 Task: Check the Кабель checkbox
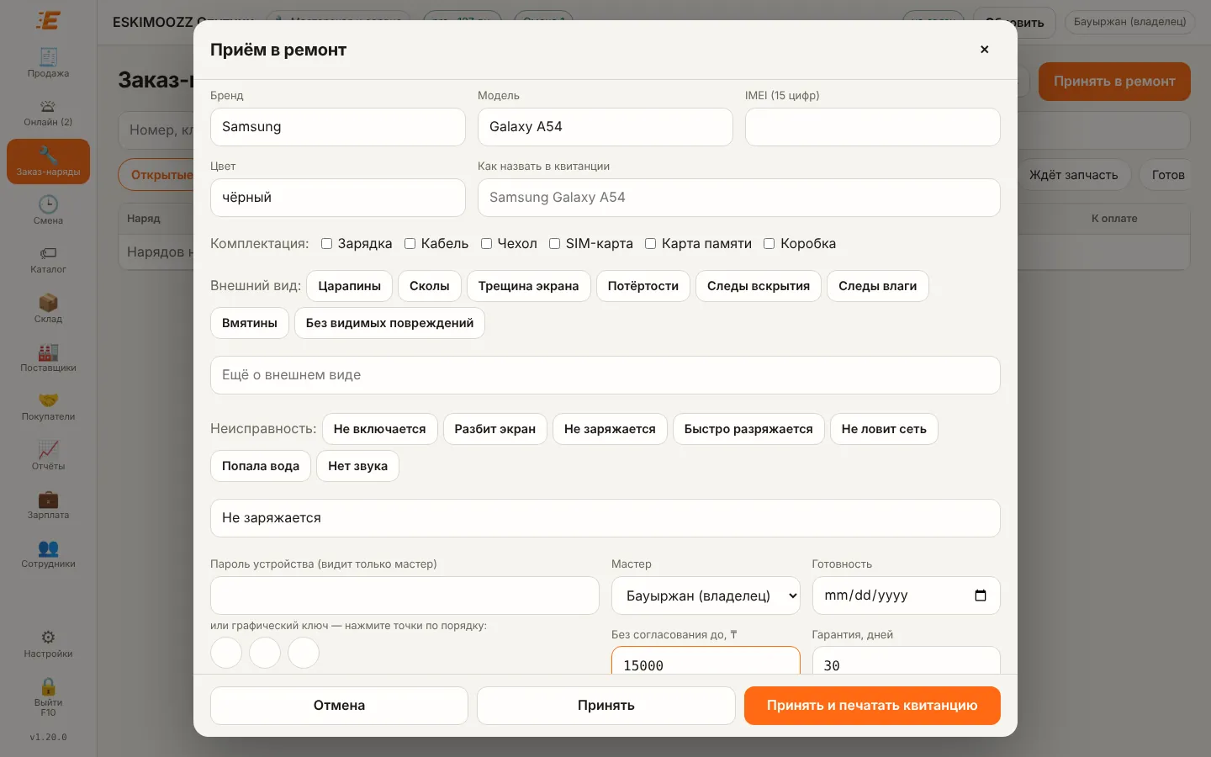410,244
